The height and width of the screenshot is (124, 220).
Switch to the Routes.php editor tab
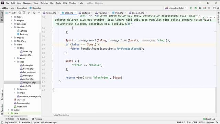[x=51, y=13]
